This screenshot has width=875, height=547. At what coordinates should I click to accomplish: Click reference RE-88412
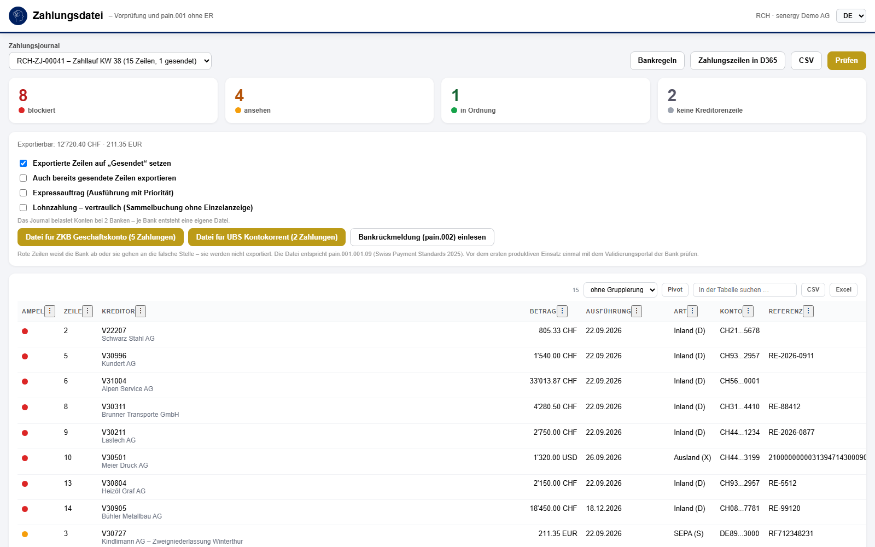tap(784, 407)
